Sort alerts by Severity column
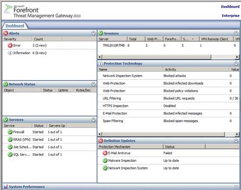241x190 pixels. point(18,39)
